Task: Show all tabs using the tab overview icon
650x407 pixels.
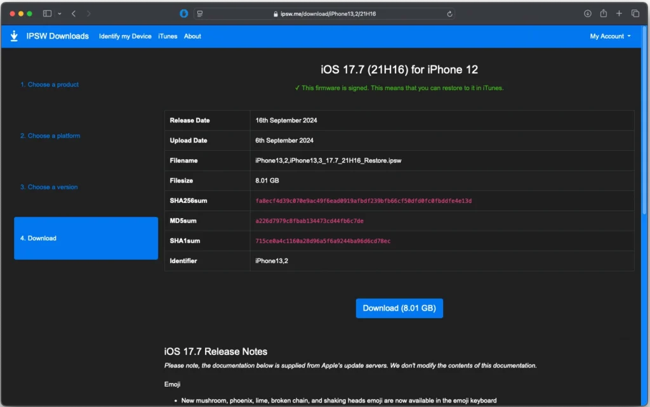Action: [635, 13]
